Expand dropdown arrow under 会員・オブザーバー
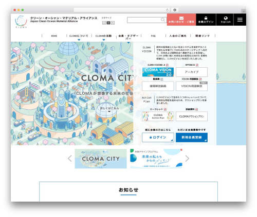Image resolution: width=257 pixels, height=217 pixels. [x=128, y=43]
